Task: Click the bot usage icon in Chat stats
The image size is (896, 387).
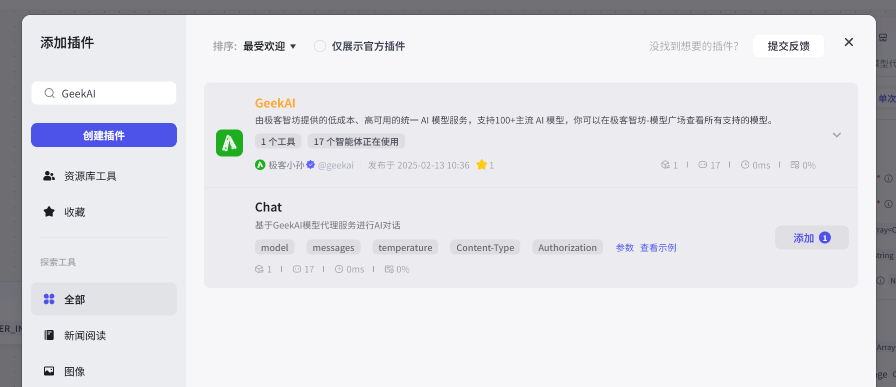Action: point(297,269)
